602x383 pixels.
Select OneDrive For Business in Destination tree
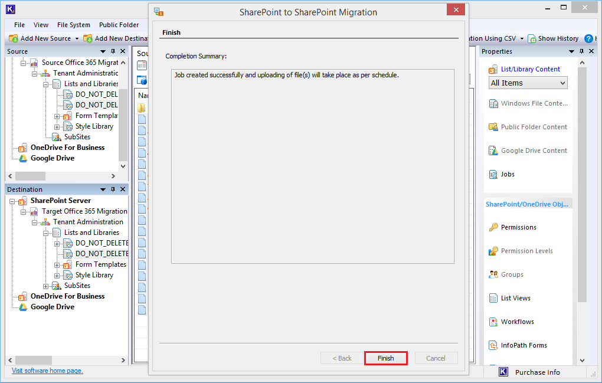(67, 296)
